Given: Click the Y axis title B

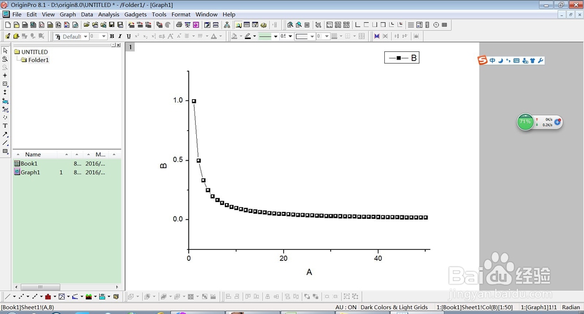Looking at the screenshot, I should coord(163,166).
